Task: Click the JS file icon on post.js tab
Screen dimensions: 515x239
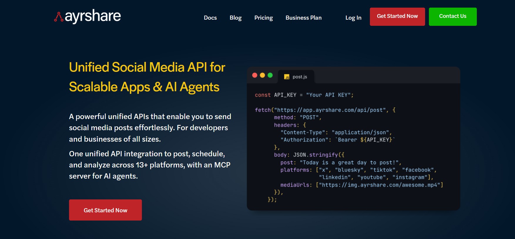Action: [287, 77]
